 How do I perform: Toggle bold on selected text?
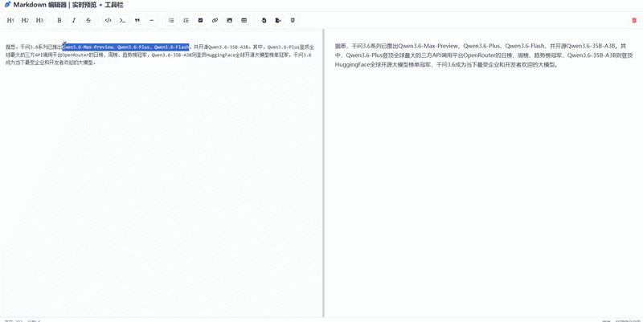pyautogui.click(x=59, y=20)
